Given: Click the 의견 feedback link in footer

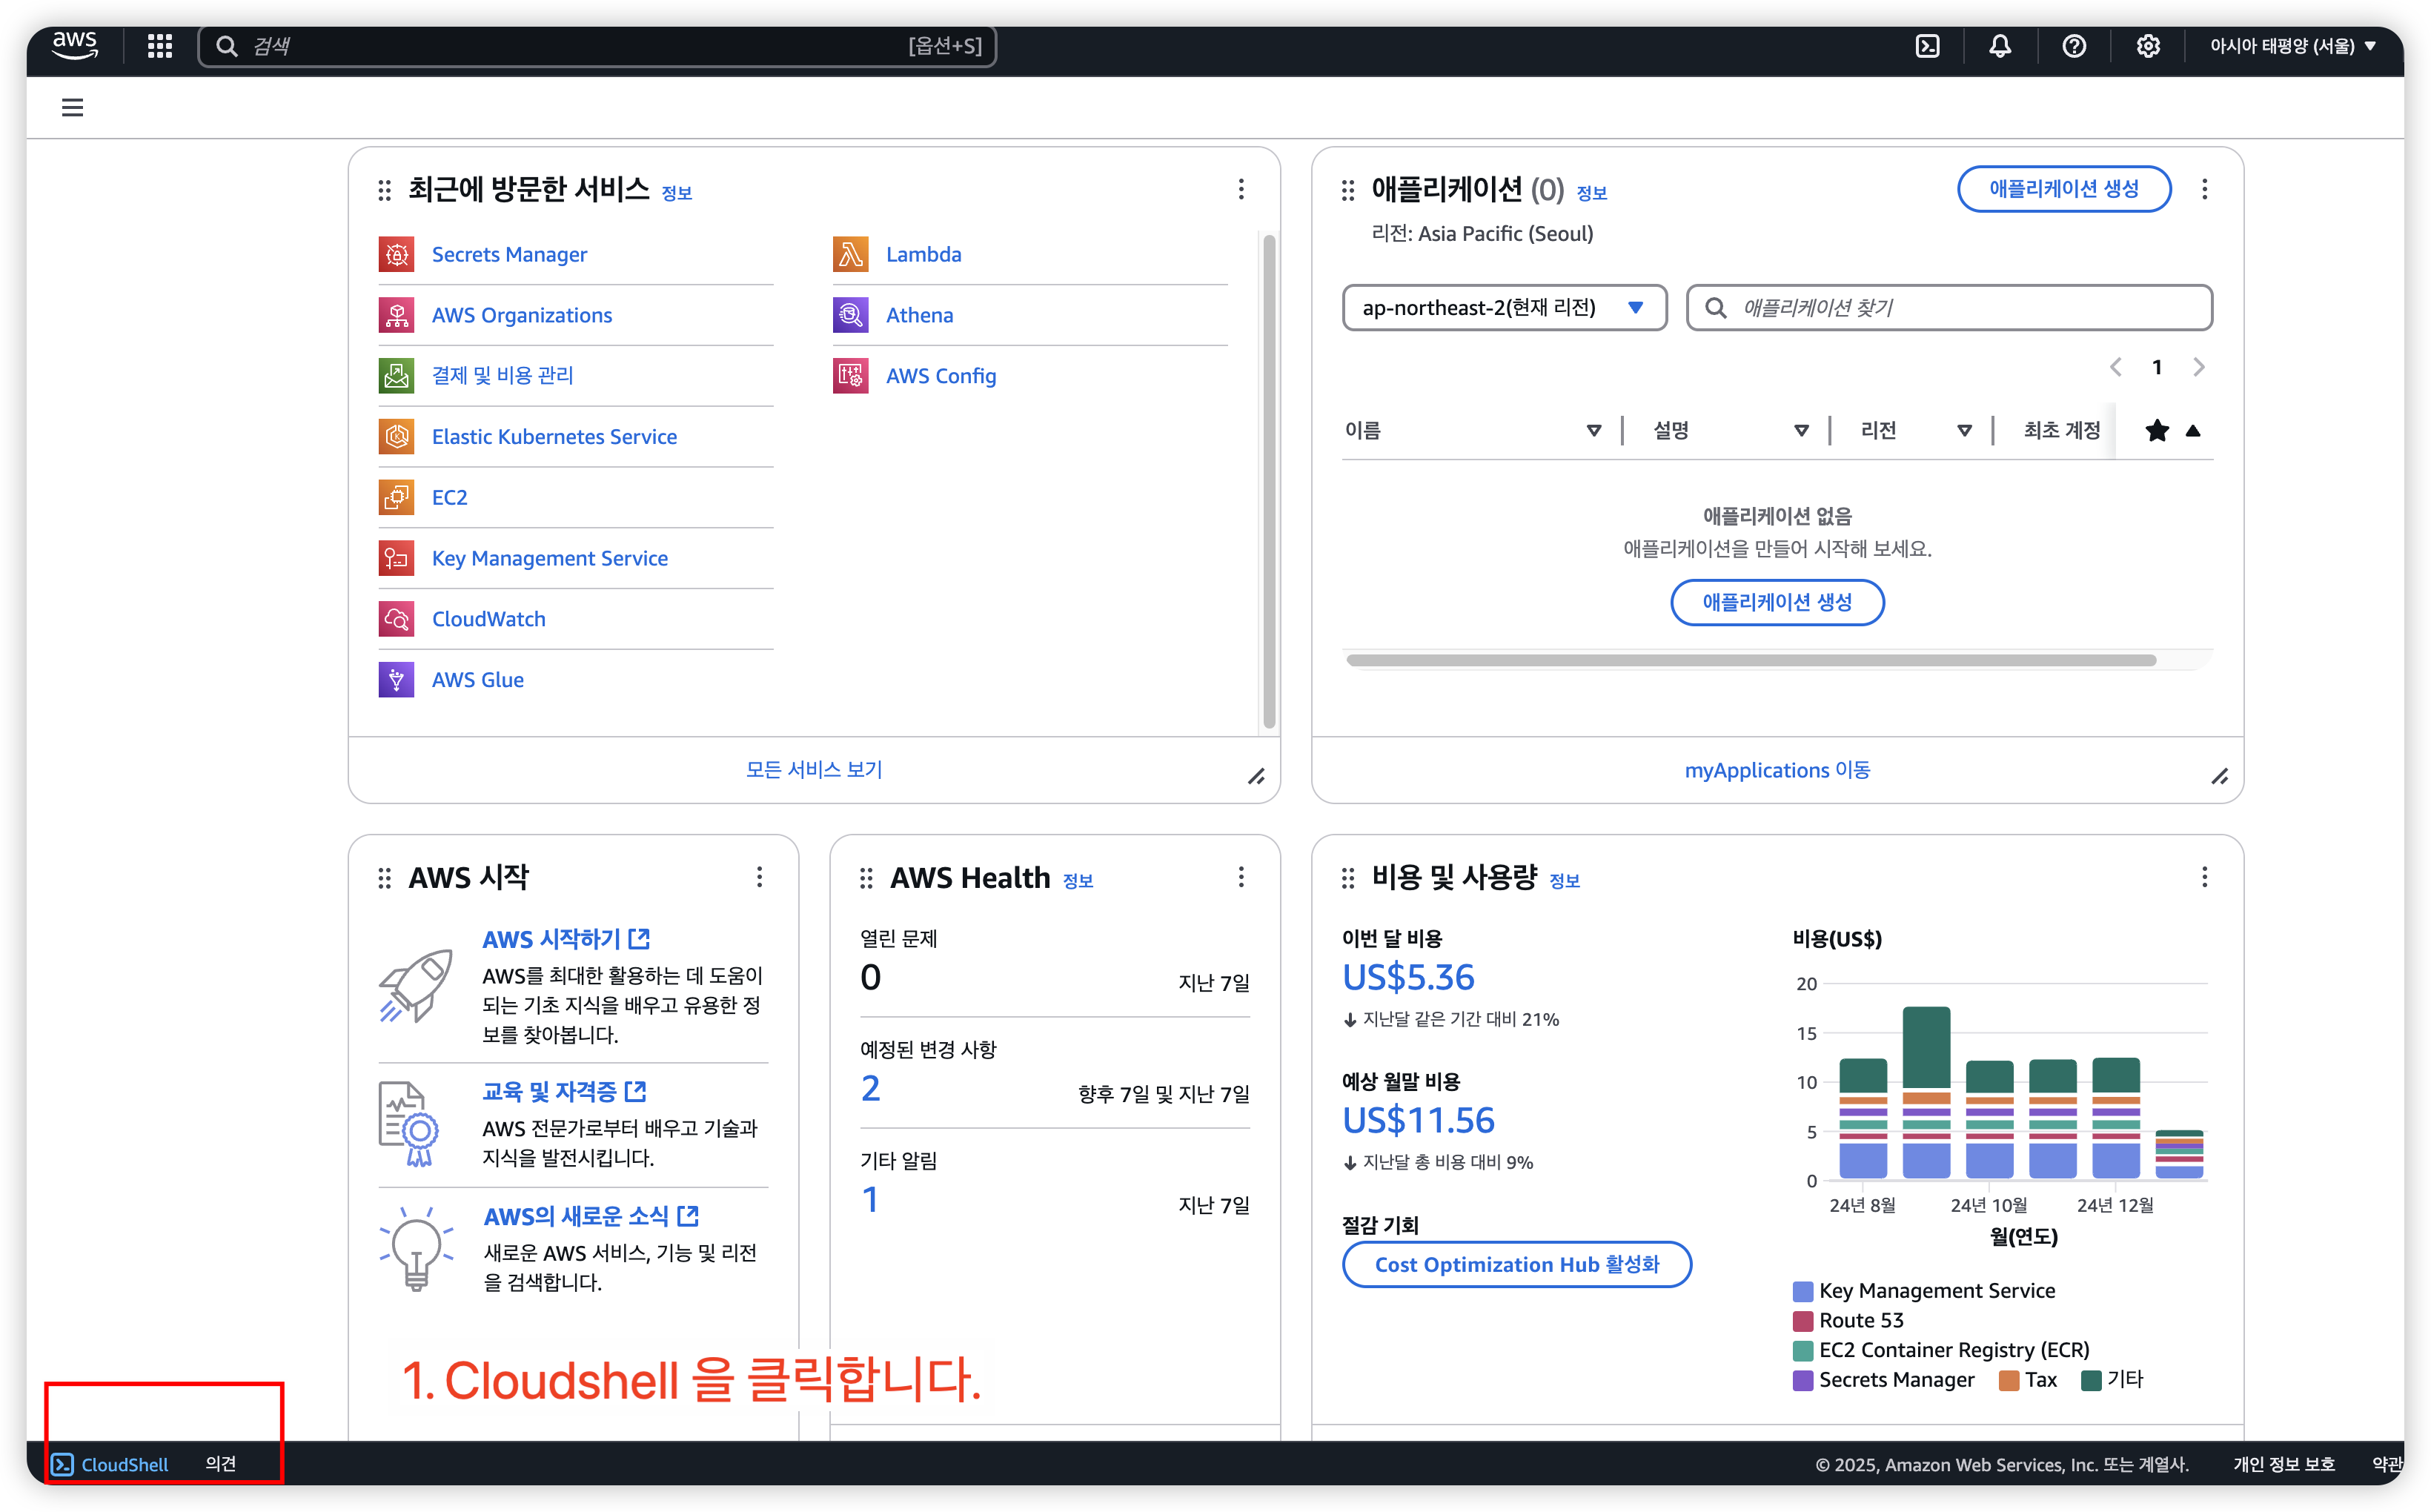Looking at the screenshot, I should point(220,1463).
